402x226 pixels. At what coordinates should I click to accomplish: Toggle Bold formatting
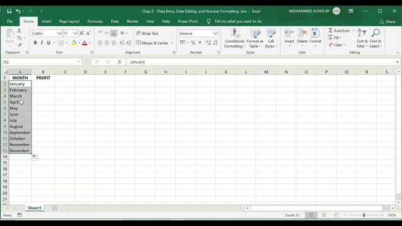pos(35,43)
